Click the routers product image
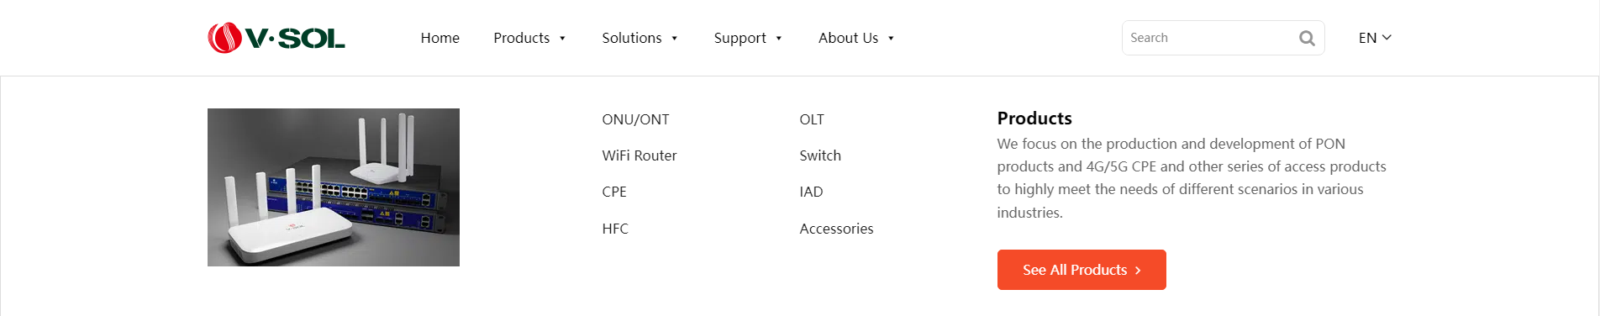1600x316 pixels. coord(334,187)
